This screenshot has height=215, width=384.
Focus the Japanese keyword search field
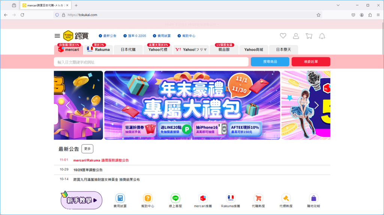coord(151,62)
